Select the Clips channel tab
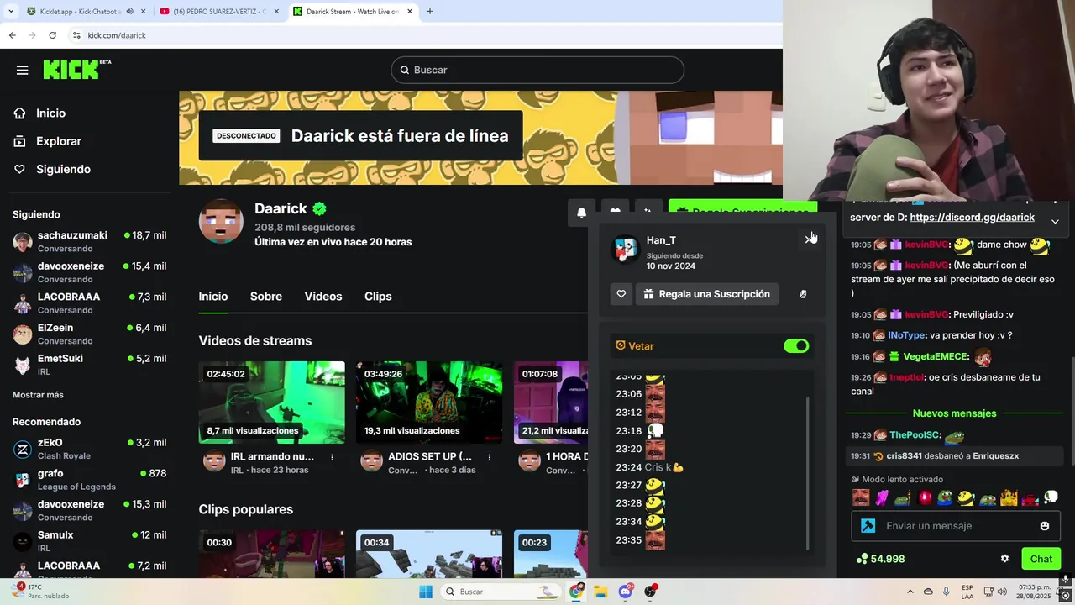The width and height of the screenshot is (1075, 605). (x=378, y=297)
